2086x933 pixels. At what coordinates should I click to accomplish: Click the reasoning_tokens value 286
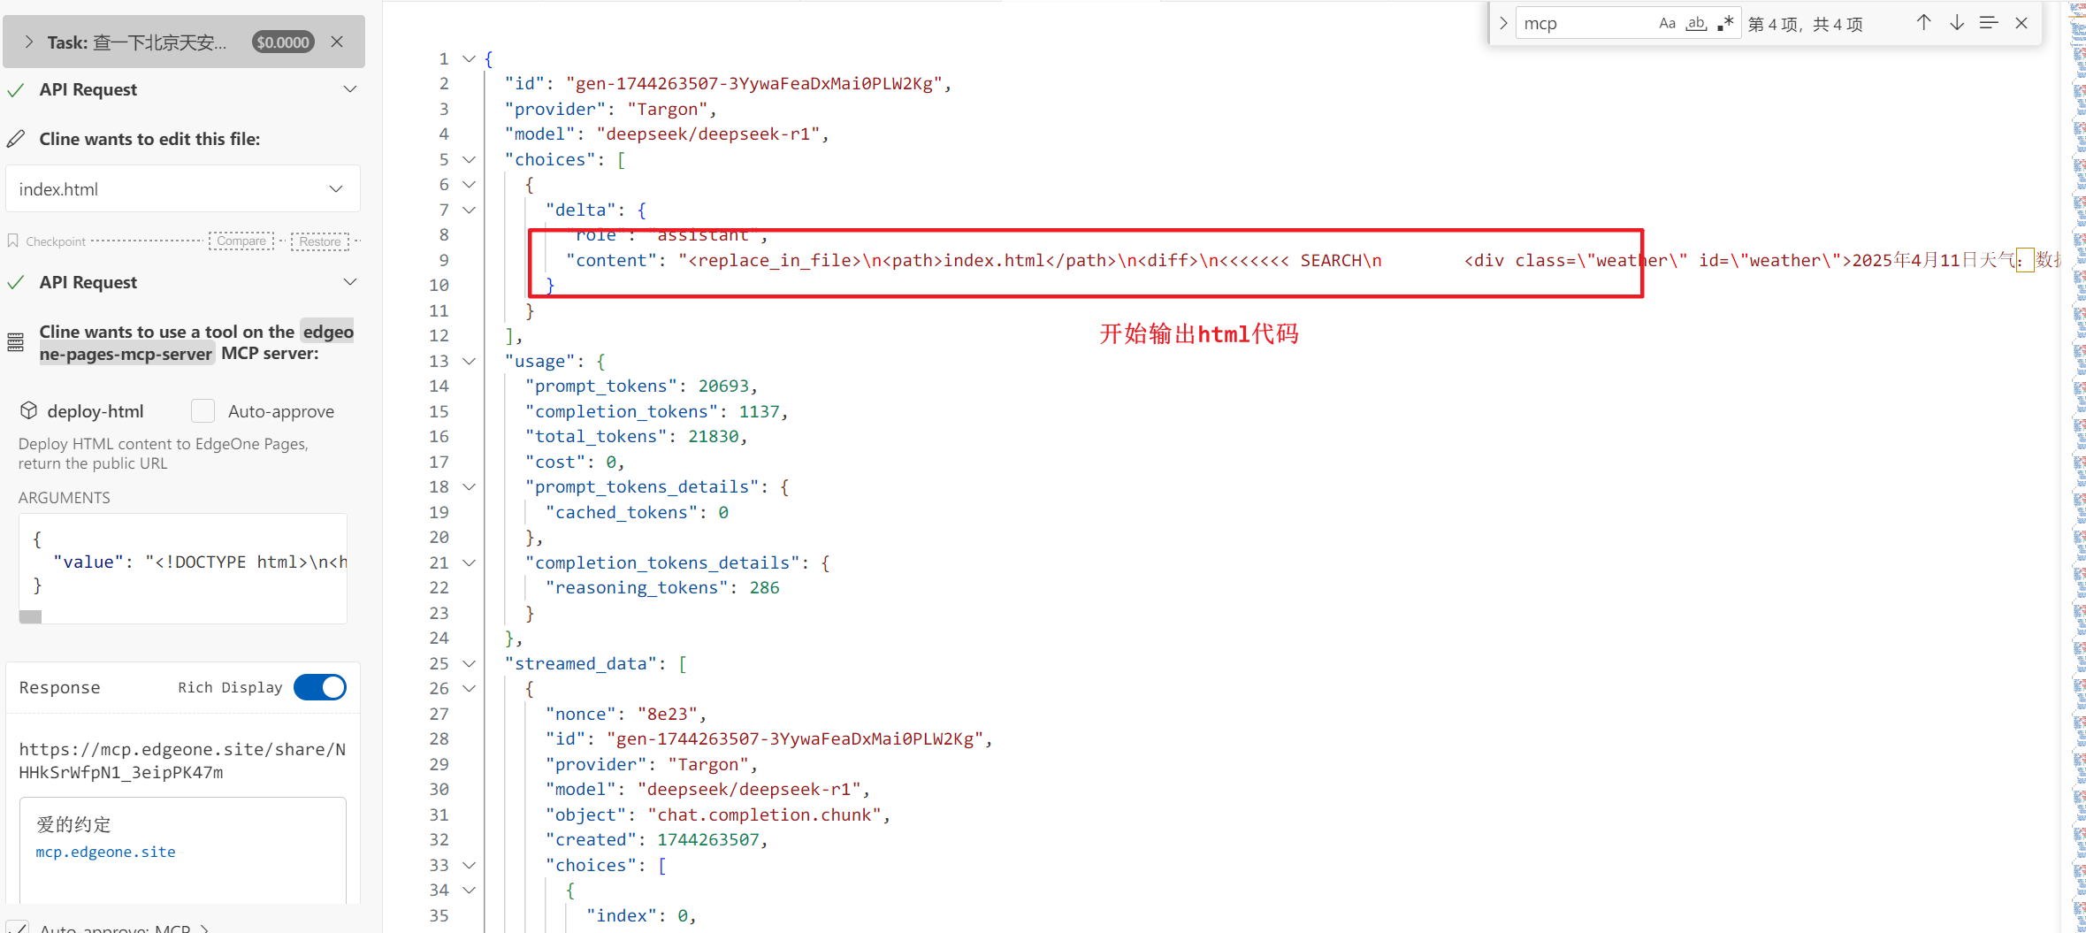764,587
